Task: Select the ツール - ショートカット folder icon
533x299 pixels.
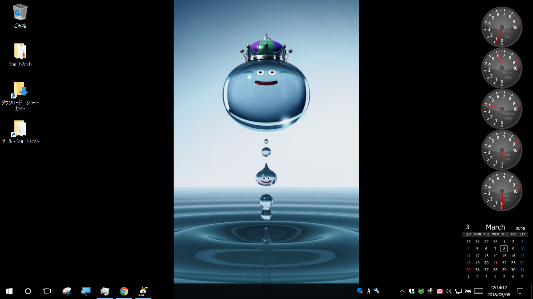Action: coord(20,128)
